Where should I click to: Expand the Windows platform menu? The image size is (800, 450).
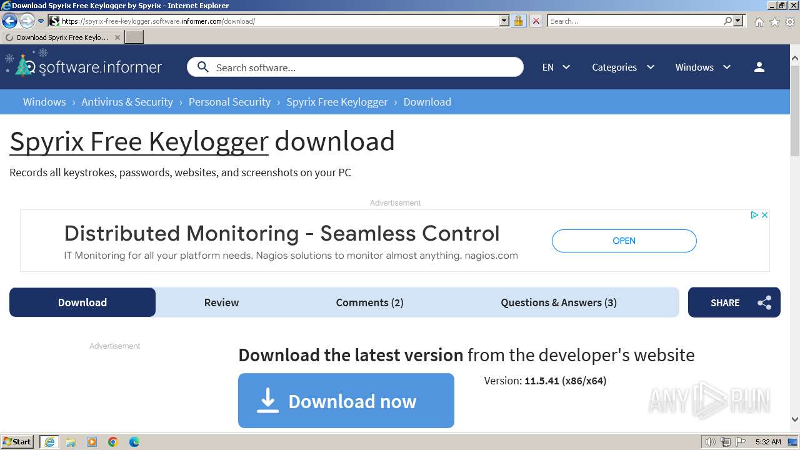coord(703,67)
